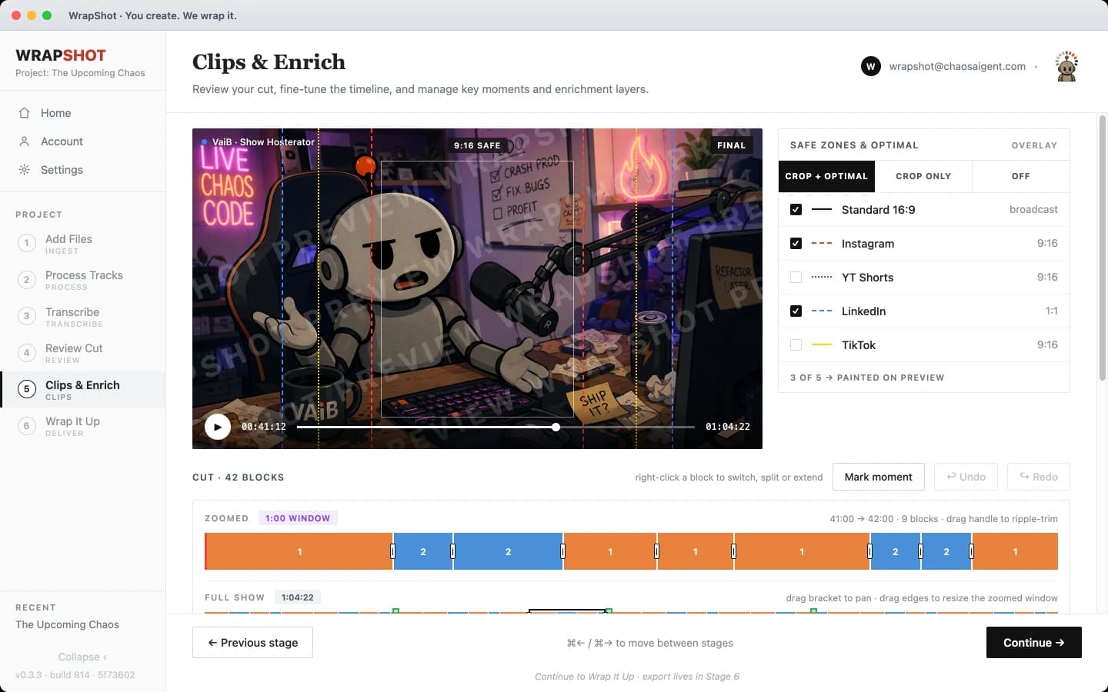This screenshot has width=1108, height=692.
Task: Click Continue to proceed
Action: tap(1033, 643)
